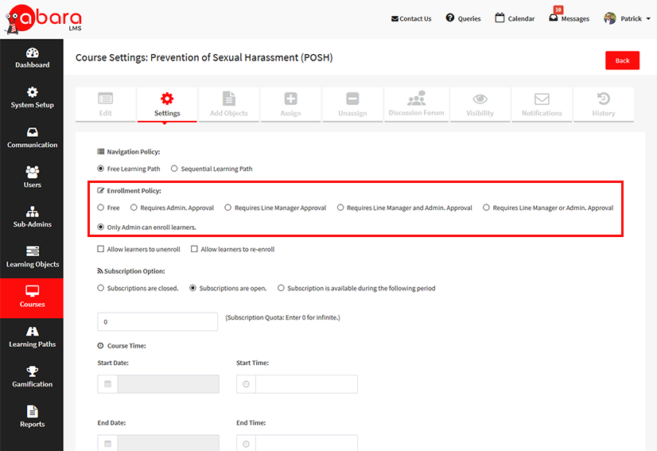657x451 pixels.
Task: Click the End Date calendar icon
Action: pos(107,444)
